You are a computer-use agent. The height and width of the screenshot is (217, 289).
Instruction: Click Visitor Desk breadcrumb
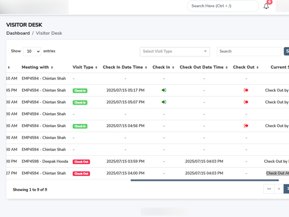pyautogui.click(x=49, y=33)
